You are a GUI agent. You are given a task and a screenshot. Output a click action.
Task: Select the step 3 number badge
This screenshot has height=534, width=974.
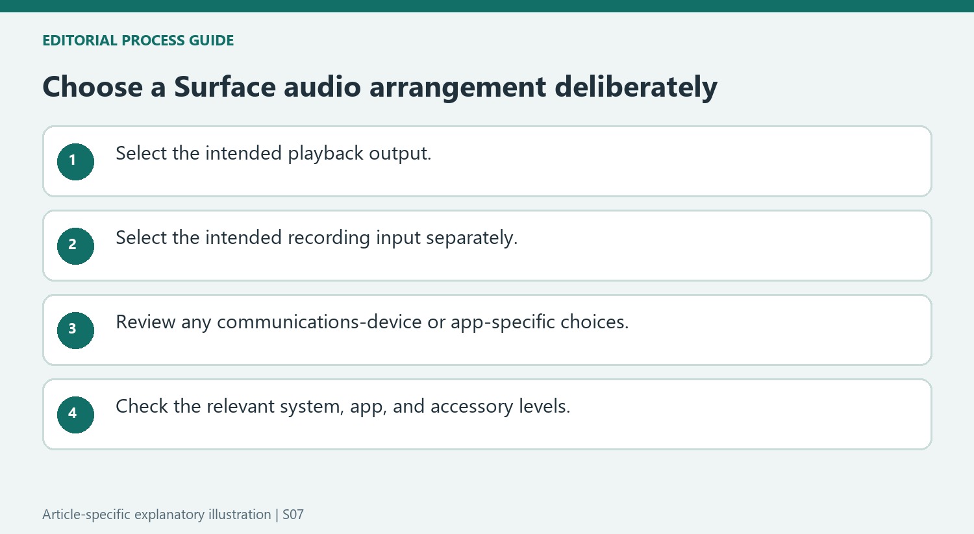coord(75,330)
